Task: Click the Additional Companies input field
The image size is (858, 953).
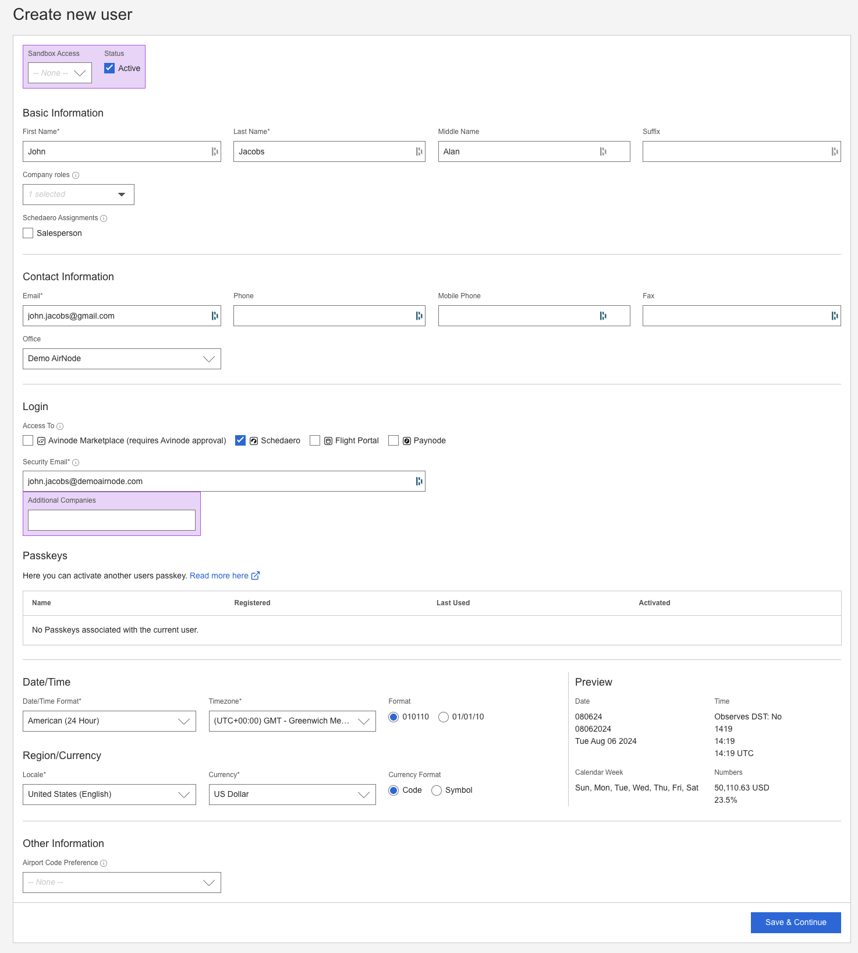Action: tap(112, 520)
